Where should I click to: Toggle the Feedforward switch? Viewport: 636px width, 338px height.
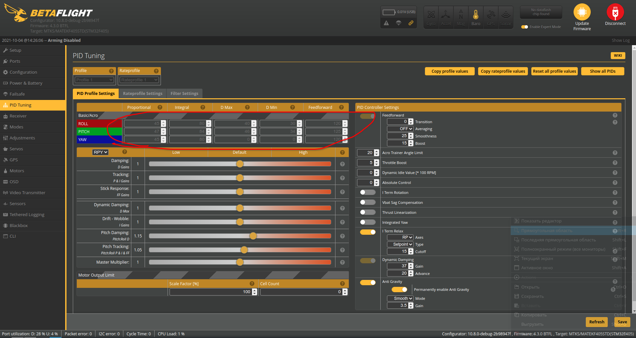368,116
